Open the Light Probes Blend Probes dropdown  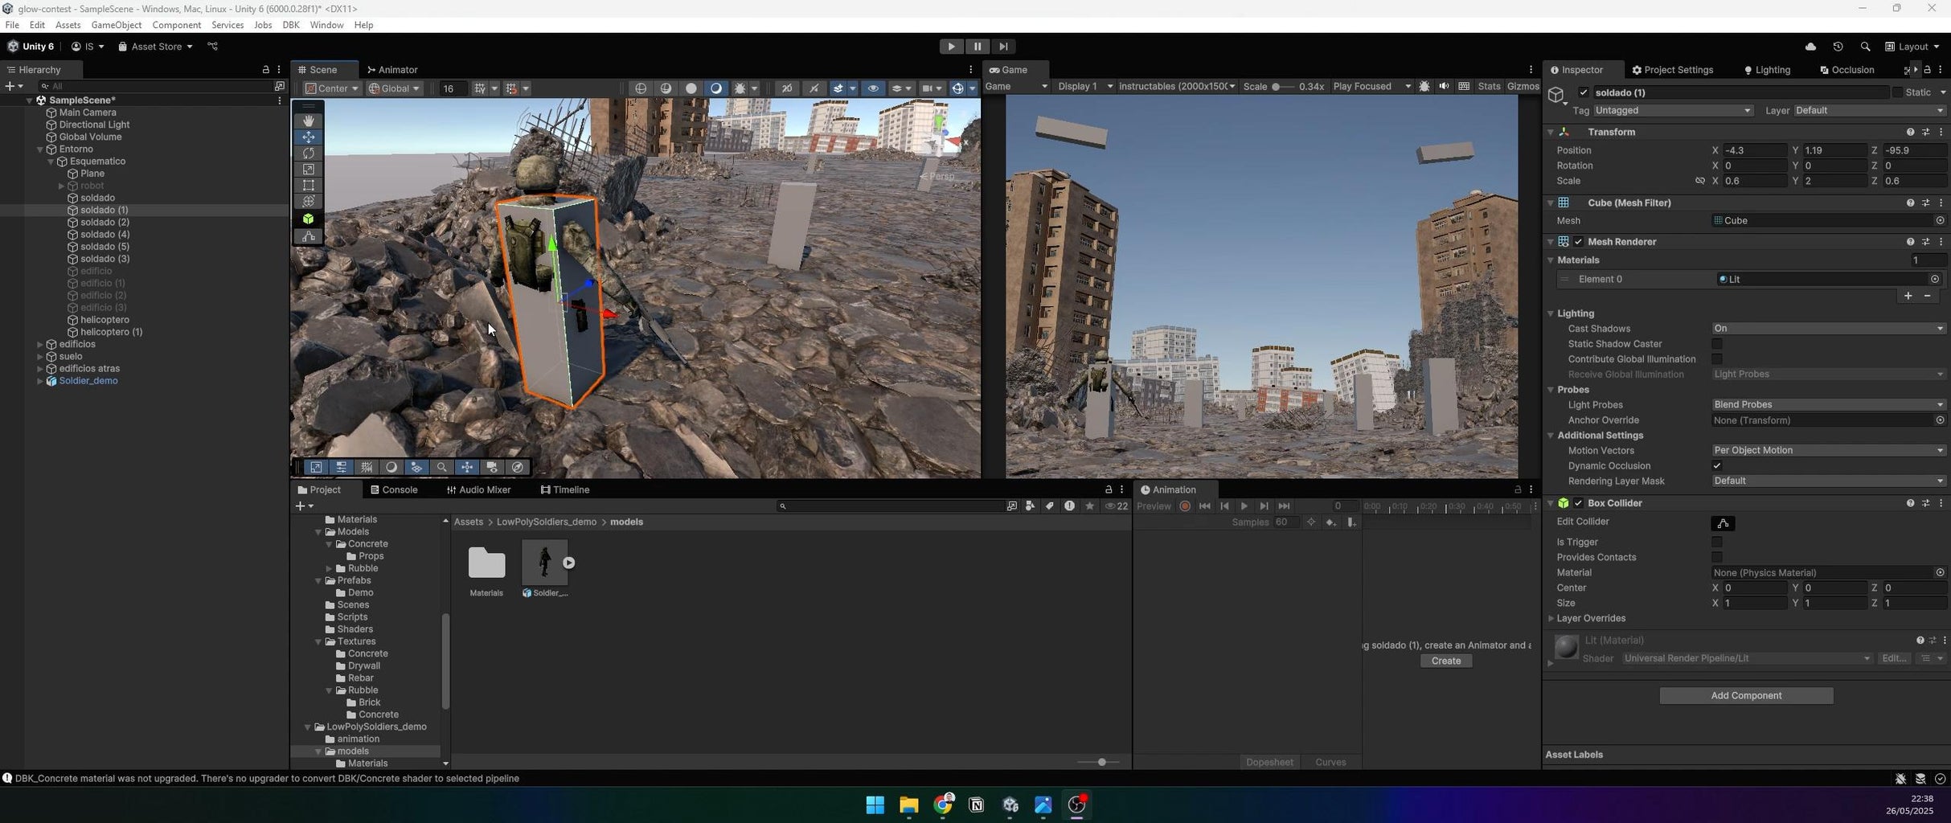click(1828, 405)
